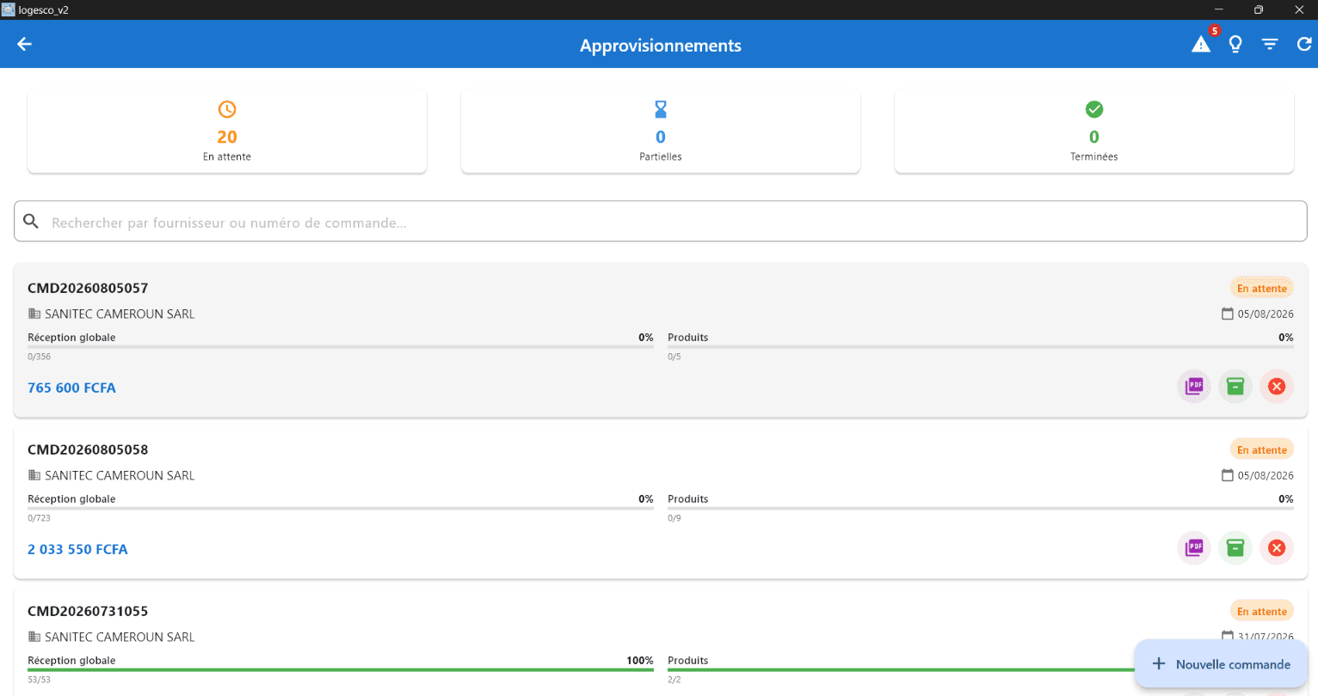Click Nouvelle commande button
The image size is (1318, 696).
click(x=1221, y=664)
